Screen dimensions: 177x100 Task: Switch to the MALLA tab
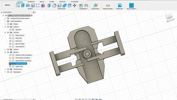(42, 2)
